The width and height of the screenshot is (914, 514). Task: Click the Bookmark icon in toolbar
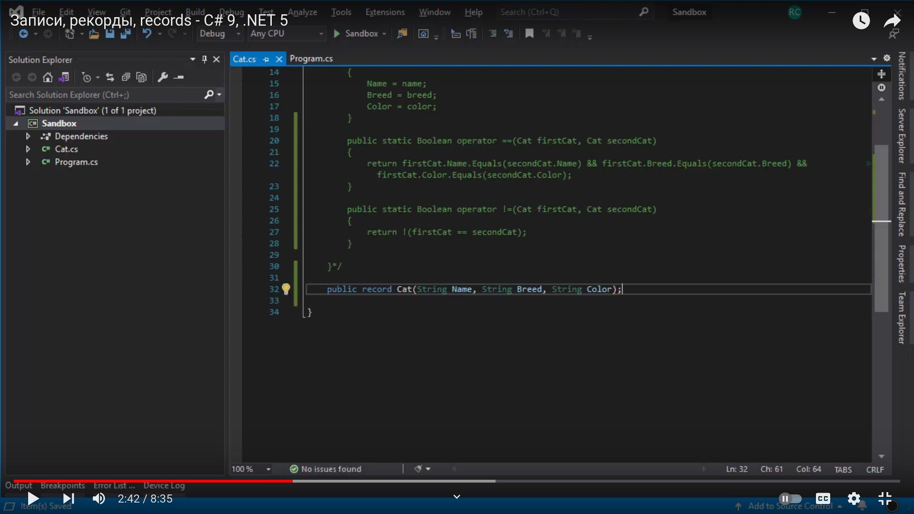tap(529, 33)
